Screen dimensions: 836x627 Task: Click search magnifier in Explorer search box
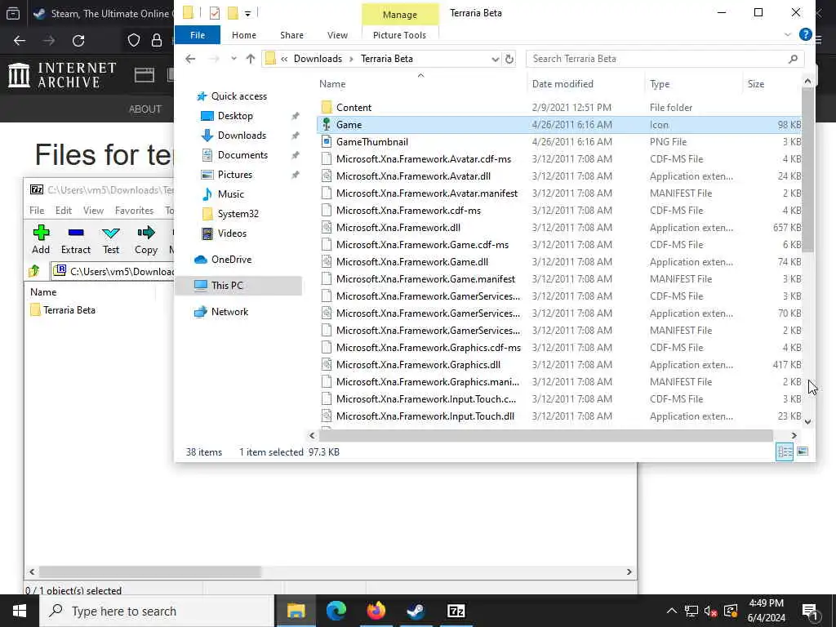[x=793, y=59]
